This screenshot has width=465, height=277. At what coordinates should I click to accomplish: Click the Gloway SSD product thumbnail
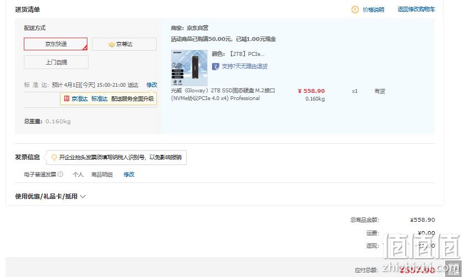189,68
